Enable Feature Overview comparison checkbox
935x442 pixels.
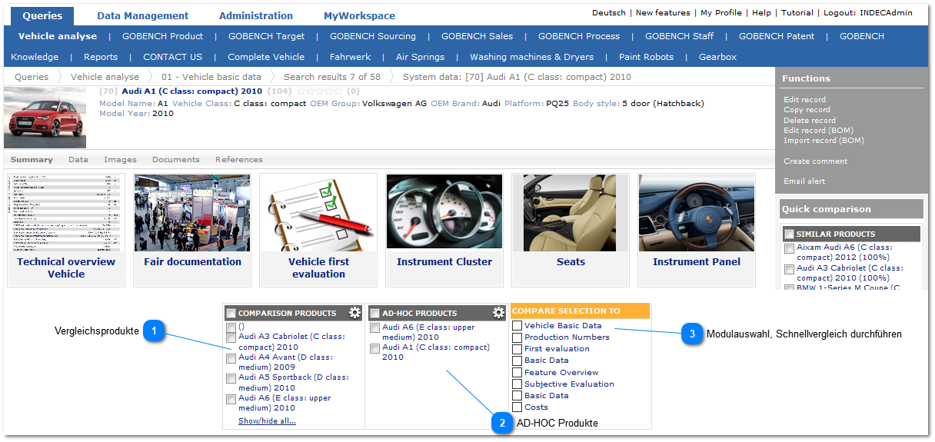click(517, 373)
